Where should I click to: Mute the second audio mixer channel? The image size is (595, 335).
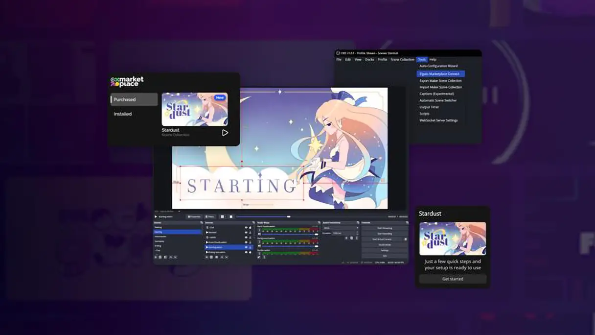259,246
